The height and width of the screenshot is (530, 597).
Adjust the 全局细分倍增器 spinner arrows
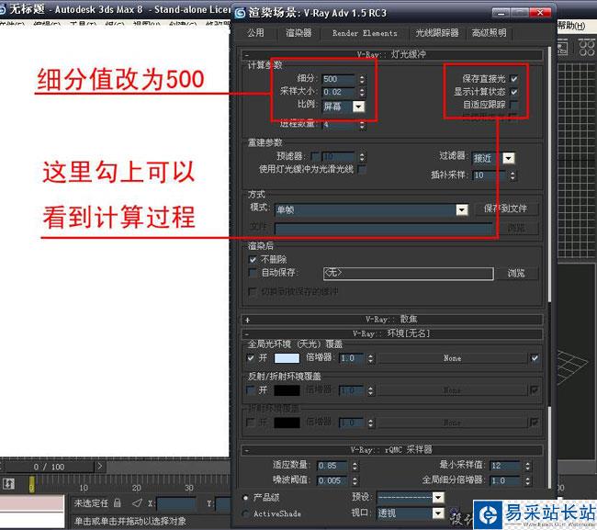click(x=527, y=480)
